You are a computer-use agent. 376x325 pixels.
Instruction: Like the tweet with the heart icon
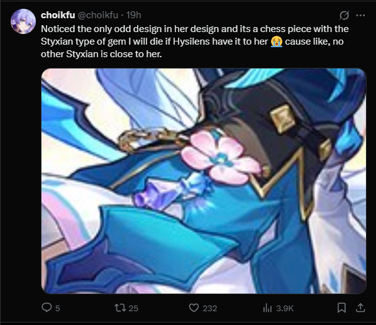[x=194, y=308]
